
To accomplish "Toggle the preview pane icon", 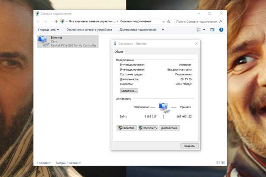I will click(x=212, y=30).
